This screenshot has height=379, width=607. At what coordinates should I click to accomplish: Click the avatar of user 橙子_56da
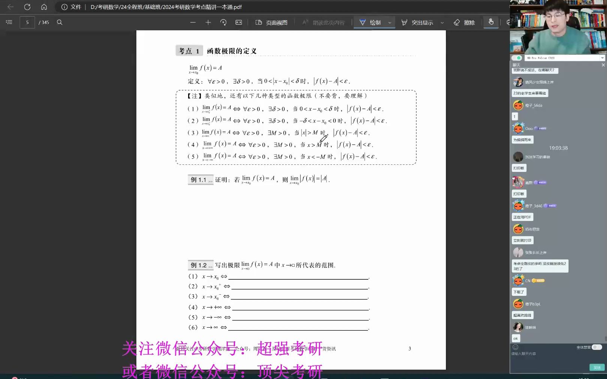click(518, 105)
